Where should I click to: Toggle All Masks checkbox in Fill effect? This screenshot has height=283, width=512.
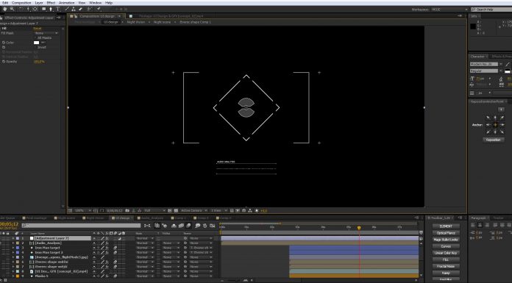[x=35, y=38]
